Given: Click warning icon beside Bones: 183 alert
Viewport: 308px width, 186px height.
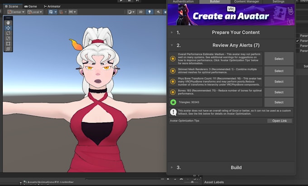Looking at the screenshot, I should (x=173, y=92).
